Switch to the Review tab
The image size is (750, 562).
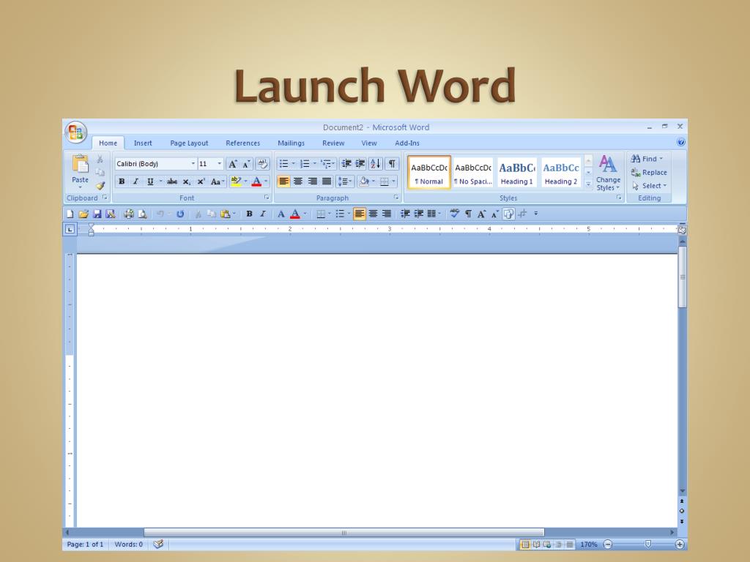(x=333, y=143)
